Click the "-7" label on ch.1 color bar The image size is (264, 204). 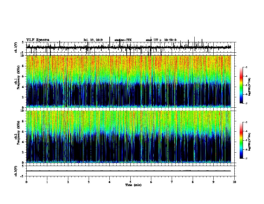point(246,103)
